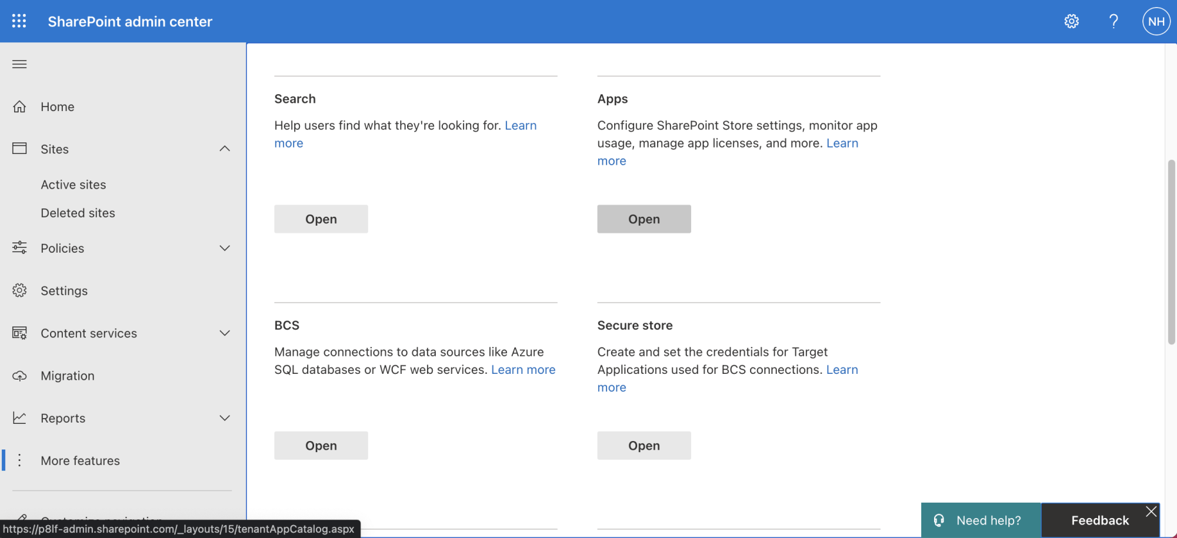
Task: Click the settings gear in header
Action: pos(1071,21)
